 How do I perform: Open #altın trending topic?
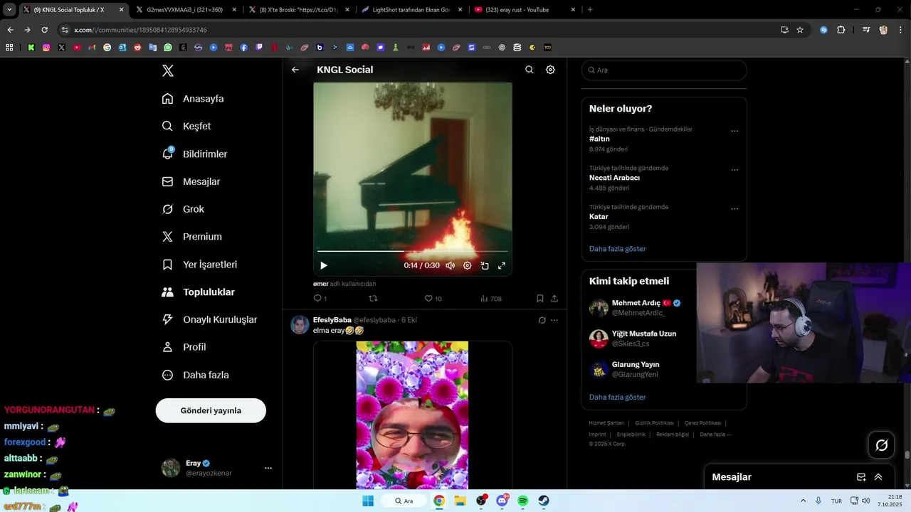tap(599, 139)
